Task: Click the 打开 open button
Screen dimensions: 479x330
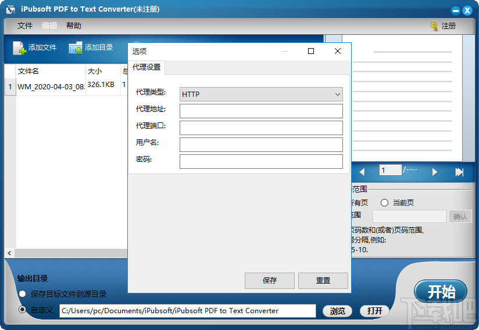Action: tap(374, 311)
